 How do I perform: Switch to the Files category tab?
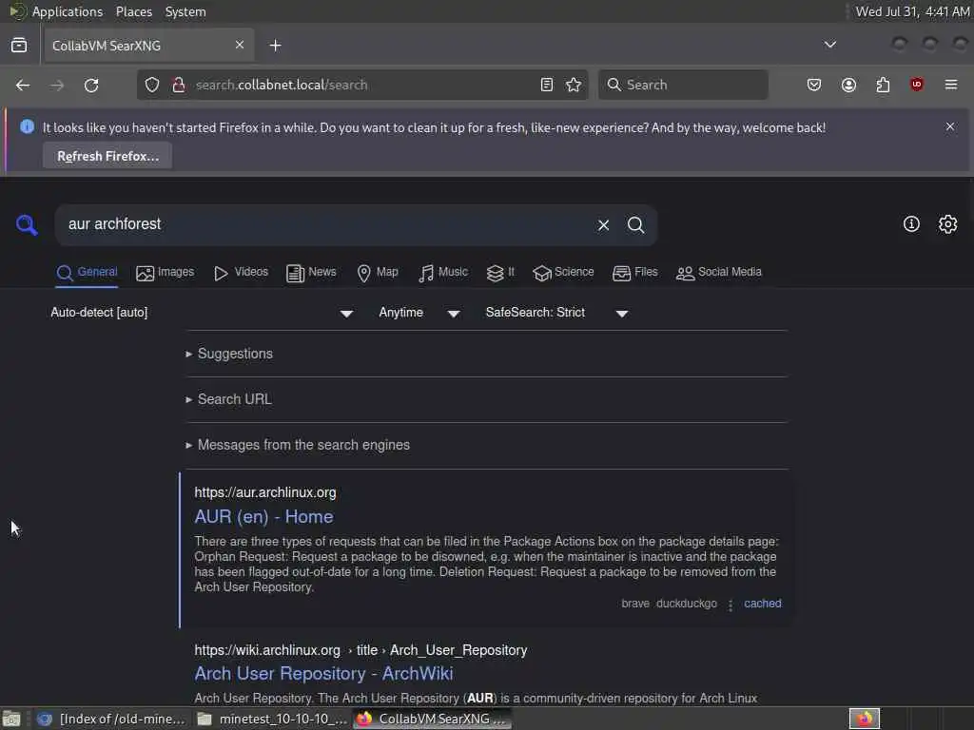pos(634,273)
